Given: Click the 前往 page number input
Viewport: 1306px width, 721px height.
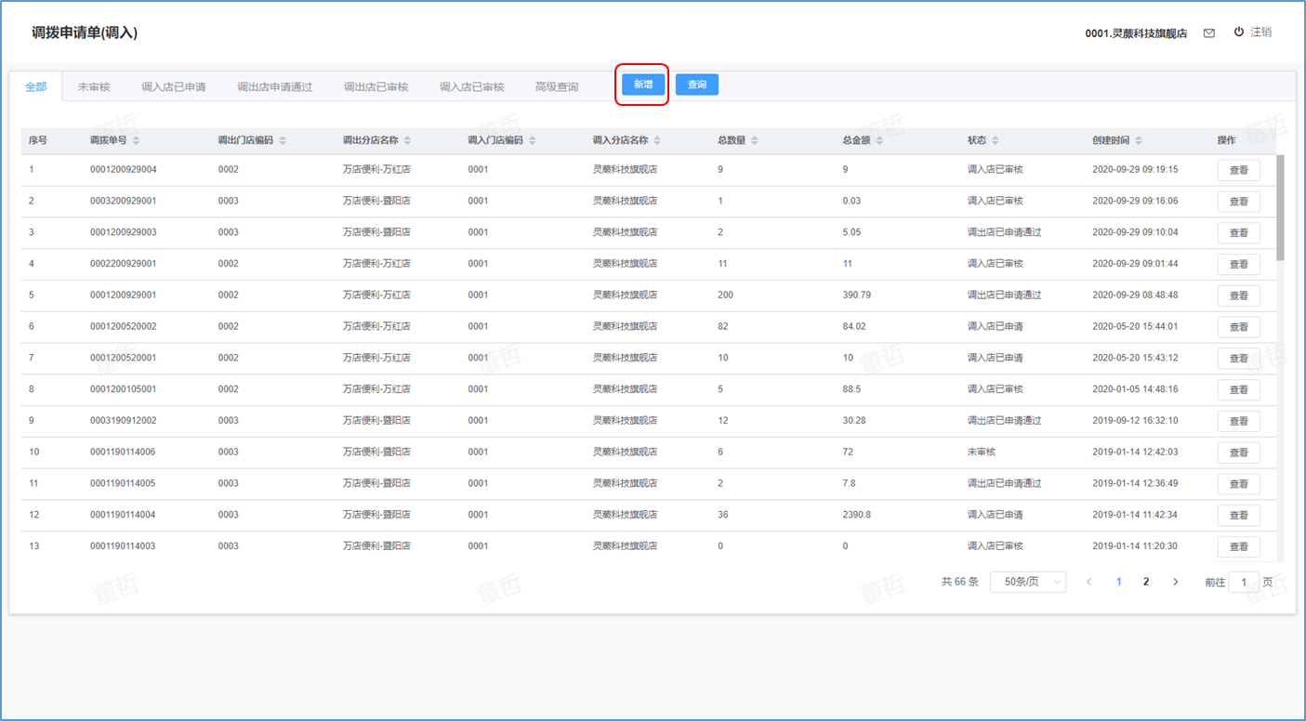Looking at the screenshot, I should [1244, 582].
